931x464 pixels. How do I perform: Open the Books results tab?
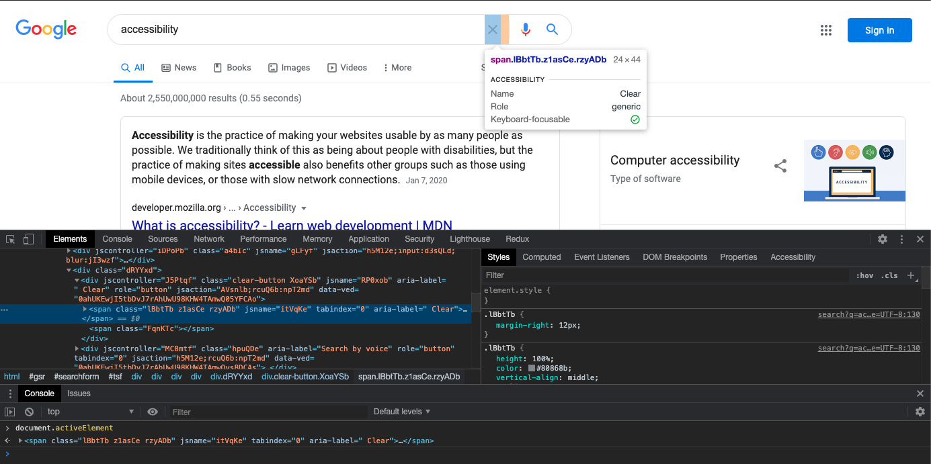(x=232, y=68)
